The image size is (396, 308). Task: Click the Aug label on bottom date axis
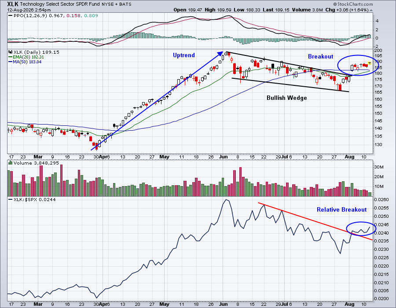pyautogui.click(x=349, y=304)
